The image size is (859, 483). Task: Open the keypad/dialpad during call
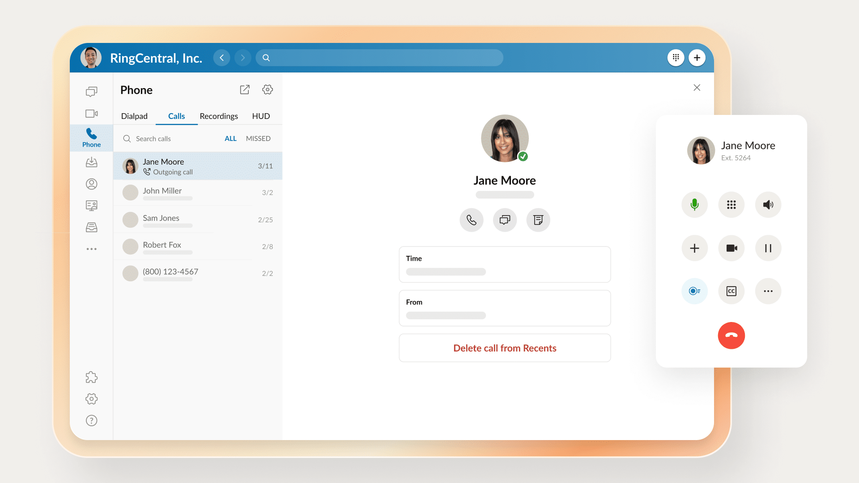[x=731, y=205]
